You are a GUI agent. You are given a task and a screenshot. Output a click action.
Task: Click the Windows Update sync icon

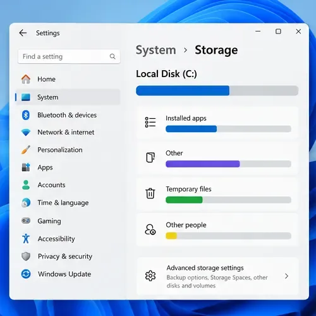(x=26, y=274)
